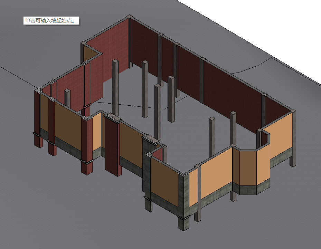Click the column cap at the topmost back corner
This screenshot has width=321, height=249.
(x=129, y=17)
